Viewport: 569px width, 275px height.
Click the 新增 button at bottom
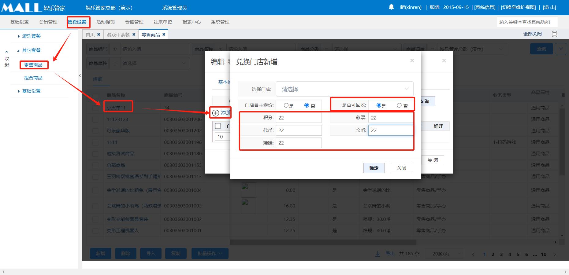[101, 253]
